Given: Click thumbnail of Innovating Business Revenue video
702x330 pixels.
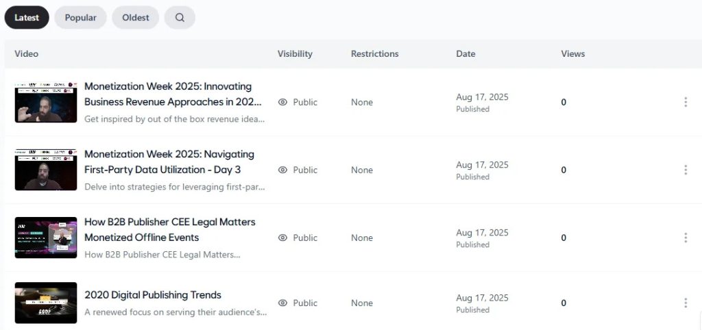Looking at the screenshot, I should click(46, 102).
